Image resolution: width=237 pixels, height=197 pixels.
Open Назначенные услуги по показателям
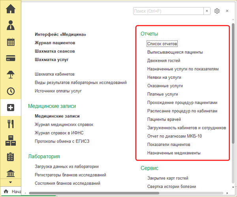click(183, 69)
